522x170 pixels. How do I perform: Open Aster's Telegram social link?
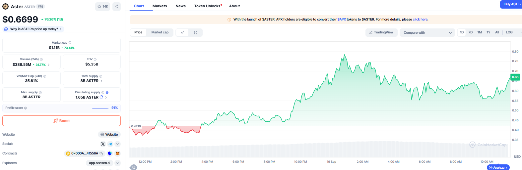click(110, 144)
